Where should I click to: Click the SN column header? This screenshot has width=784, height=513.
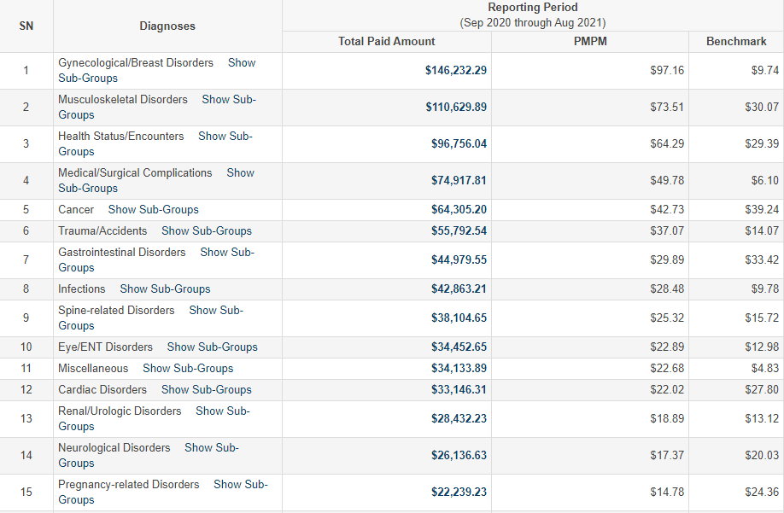click(x=26, y=26)
